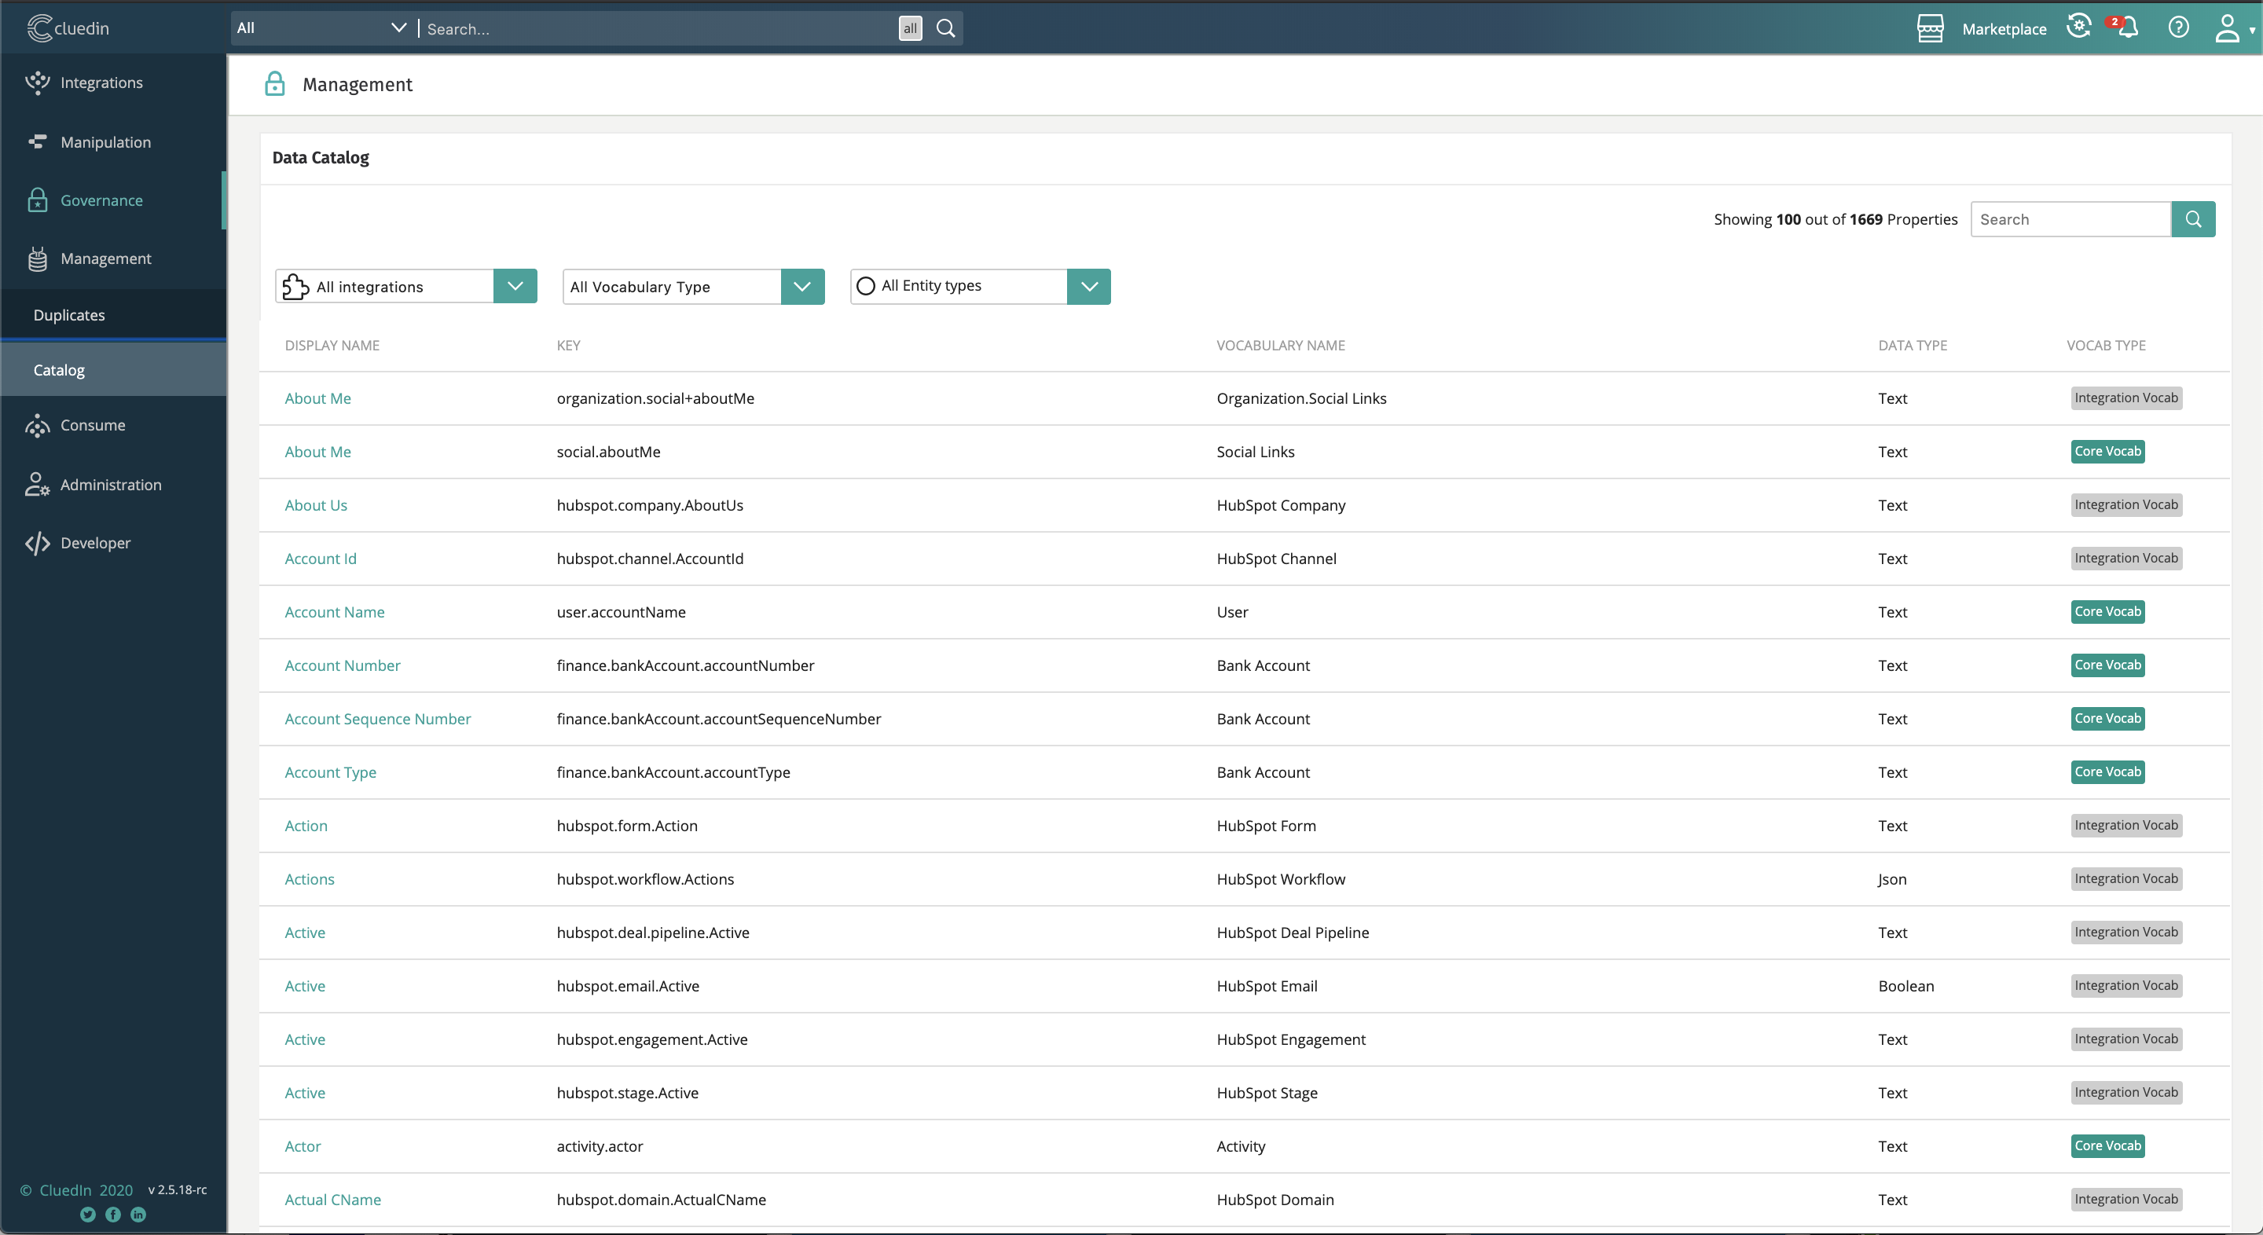This screenshot has width=2263, height=1235.
Task: Select Administration in the sidebar
Action: click(x=111, y=485)
